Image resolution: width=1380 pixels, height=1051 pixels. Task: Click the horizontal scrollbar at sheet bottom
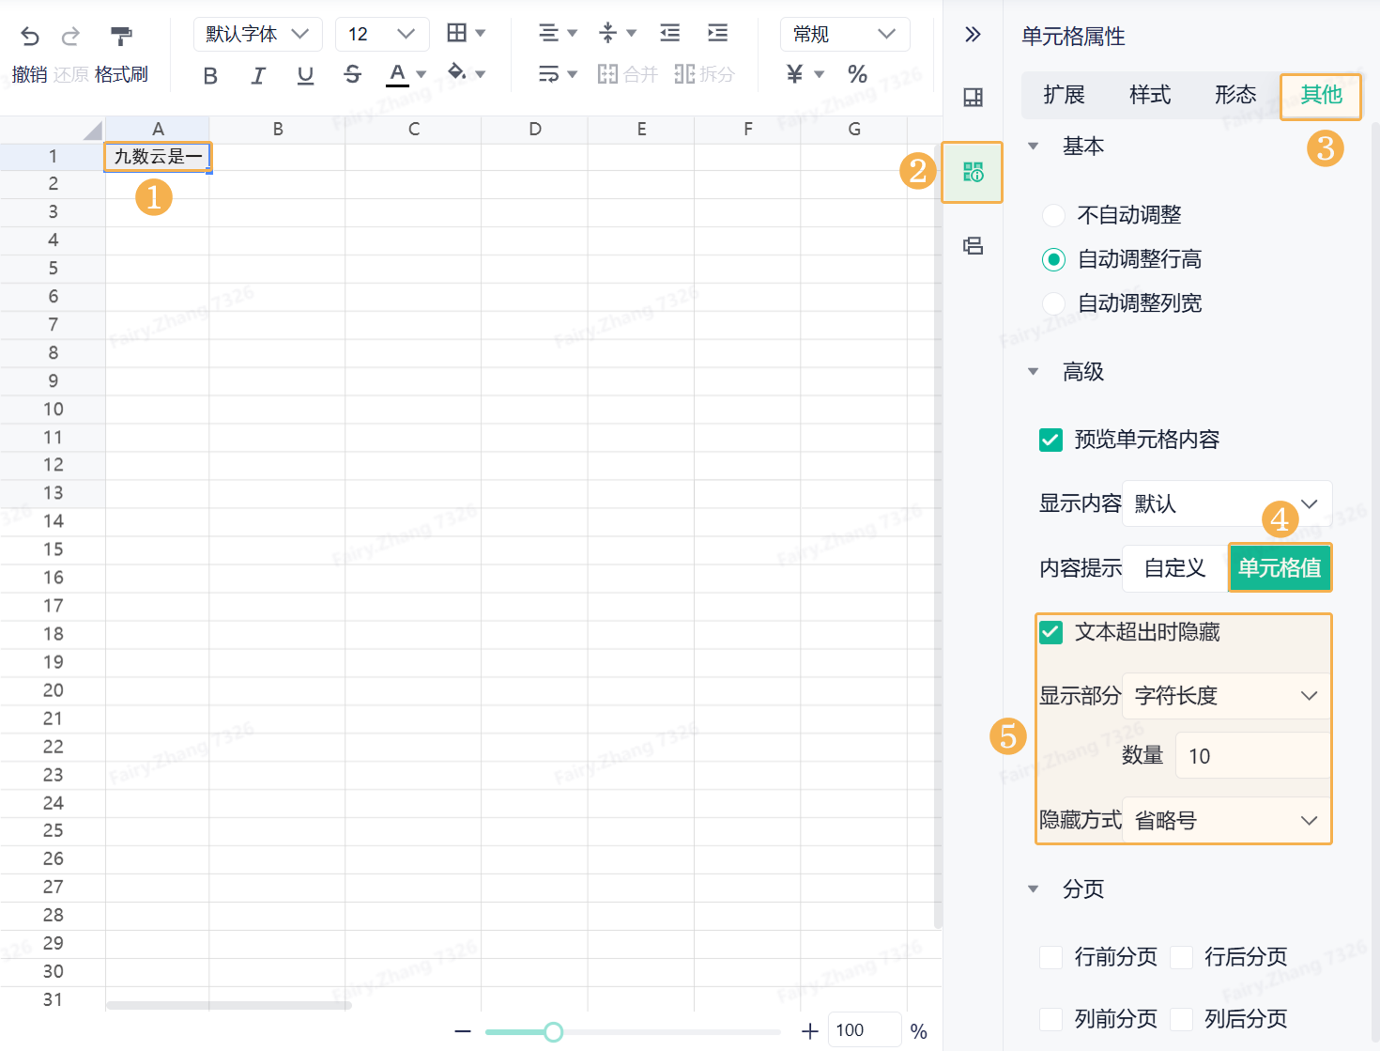pos(229,1006)
